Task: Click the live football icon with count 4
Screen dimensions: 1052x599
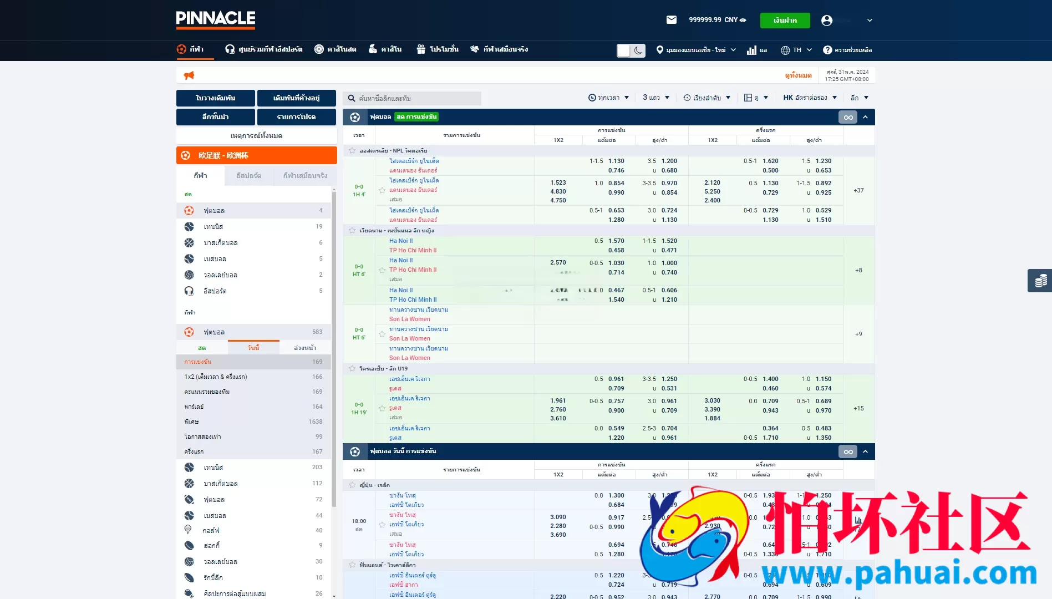Action: [x=189, y=210]
